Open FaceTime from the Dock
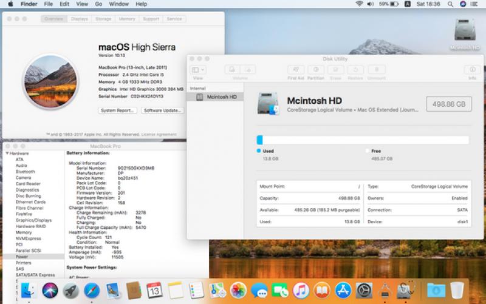Image resolution: width=486 pixels, height=304 pixels. 280,291
